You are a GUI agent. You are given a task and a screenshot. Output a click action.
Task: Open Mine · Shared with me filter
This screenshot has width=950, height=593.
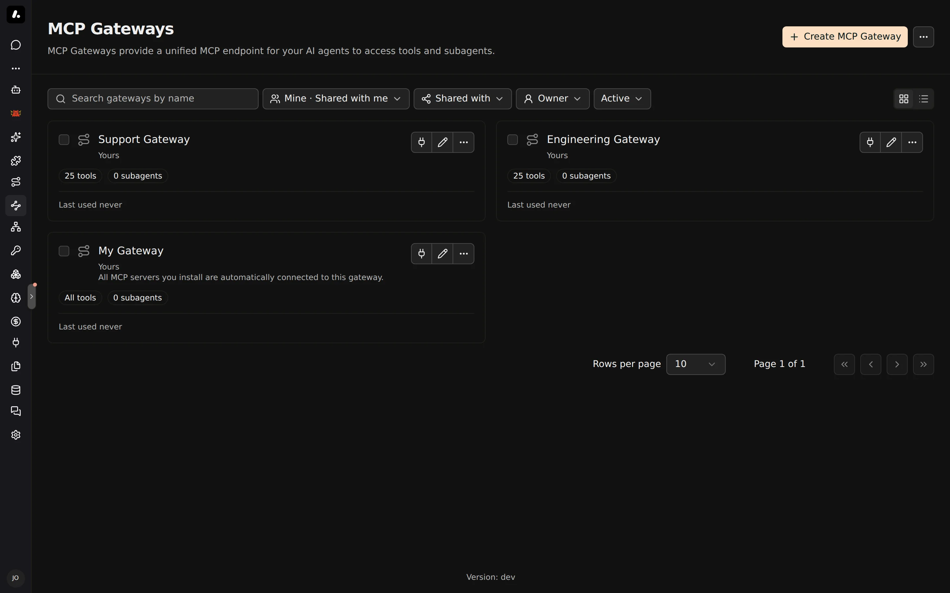point(336,99)
